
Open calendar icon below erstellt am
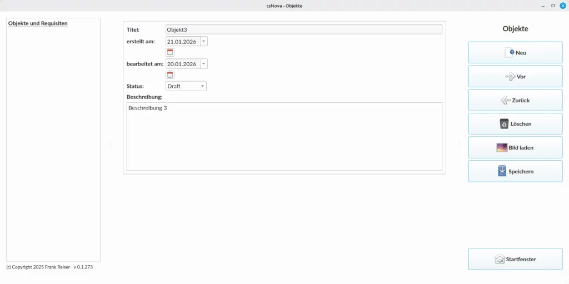coord(170,52)
